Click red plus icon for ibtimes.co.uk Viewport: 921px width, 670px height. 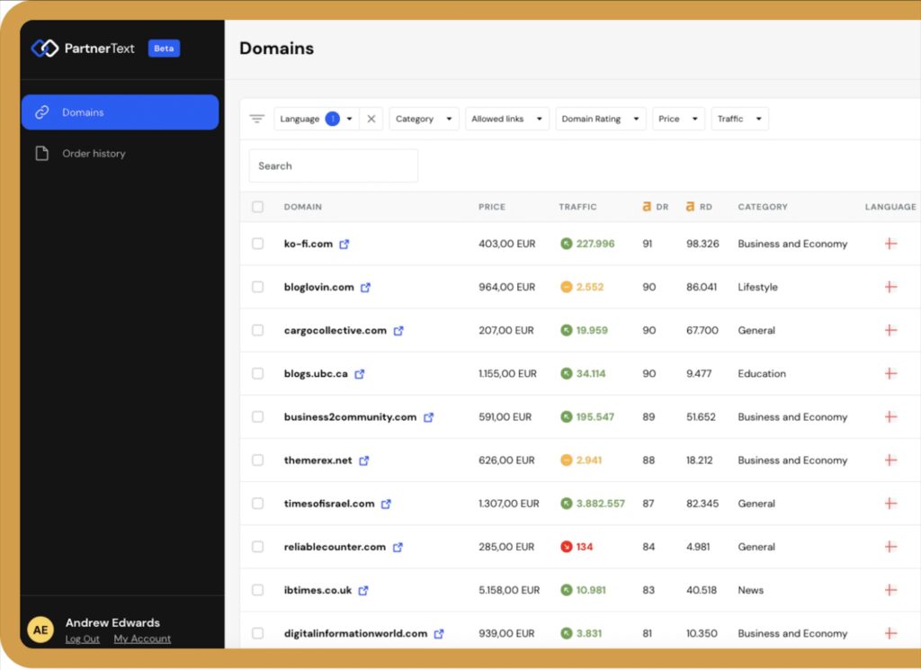[891, 590]
